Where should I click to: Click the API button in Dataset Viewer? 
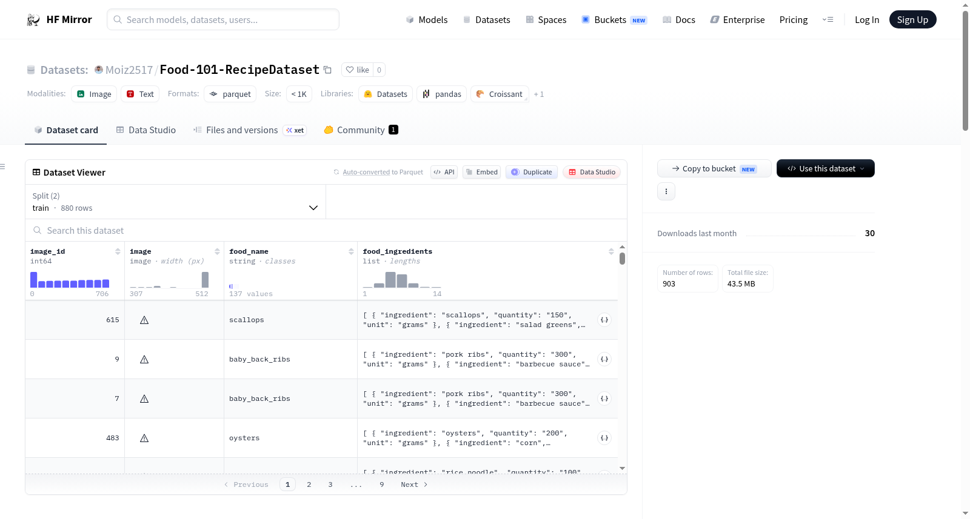click(444, 172)
